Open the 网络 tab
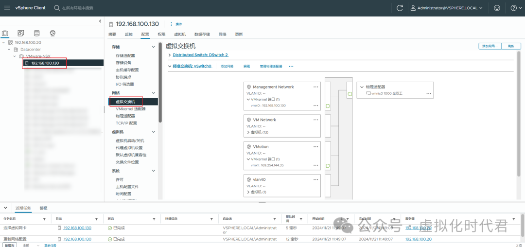 tap(222, 34)
